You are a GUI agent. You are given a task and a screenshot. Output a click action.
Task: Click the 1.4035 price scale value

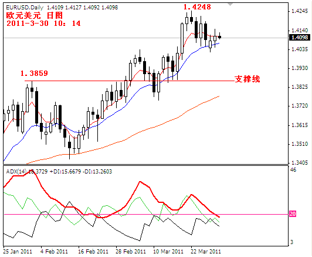[x=300, y=49]
